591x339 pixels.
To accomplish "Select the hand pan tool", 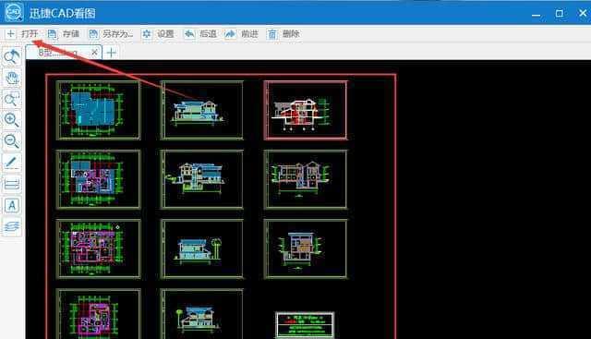I will point(12,79).
